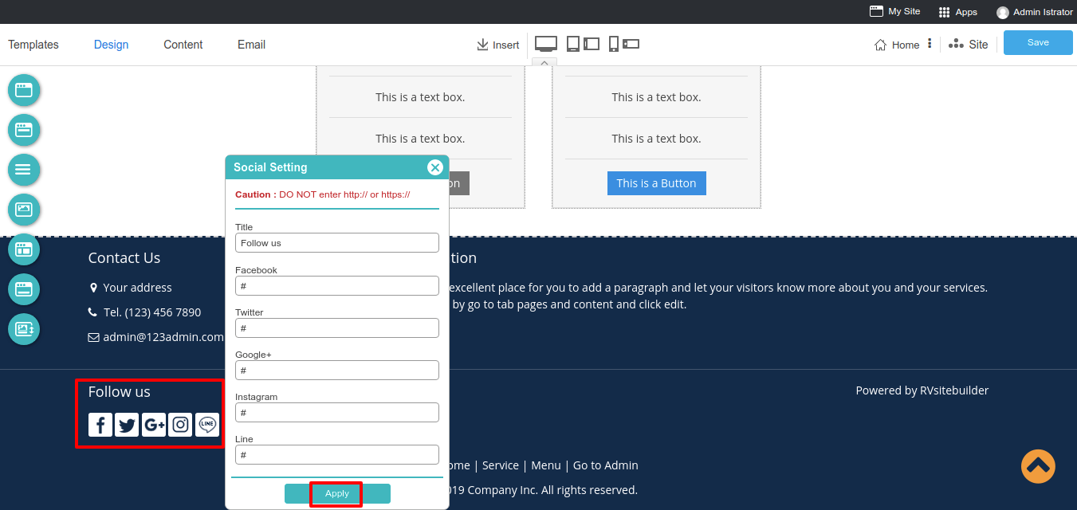Select the desktop view icon
Viewport: 1077px width, 510px height.
click(546, 44)
